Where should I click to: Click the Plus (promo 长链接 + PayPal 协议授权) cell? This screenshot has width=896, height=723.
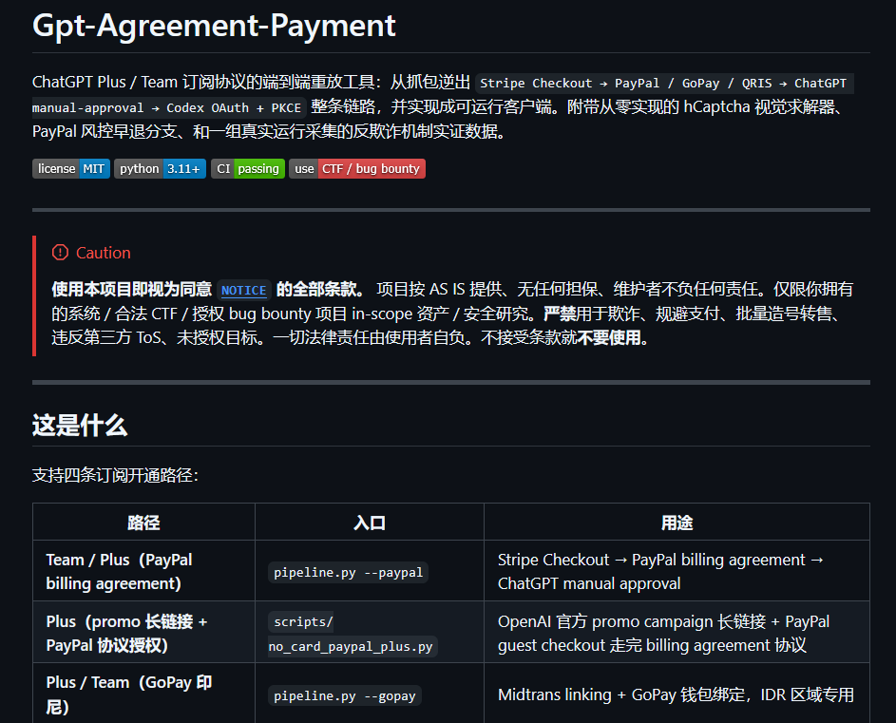click(x=144, y=633)
